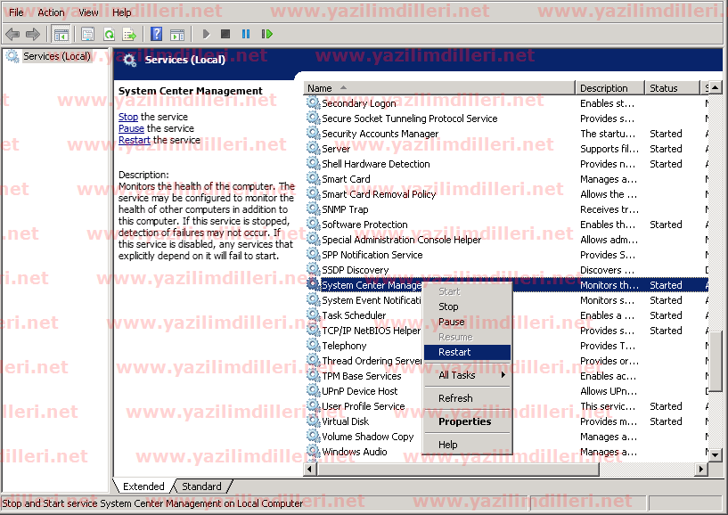
Task: Switch to the Standard tab
Action: pos(202,486)
